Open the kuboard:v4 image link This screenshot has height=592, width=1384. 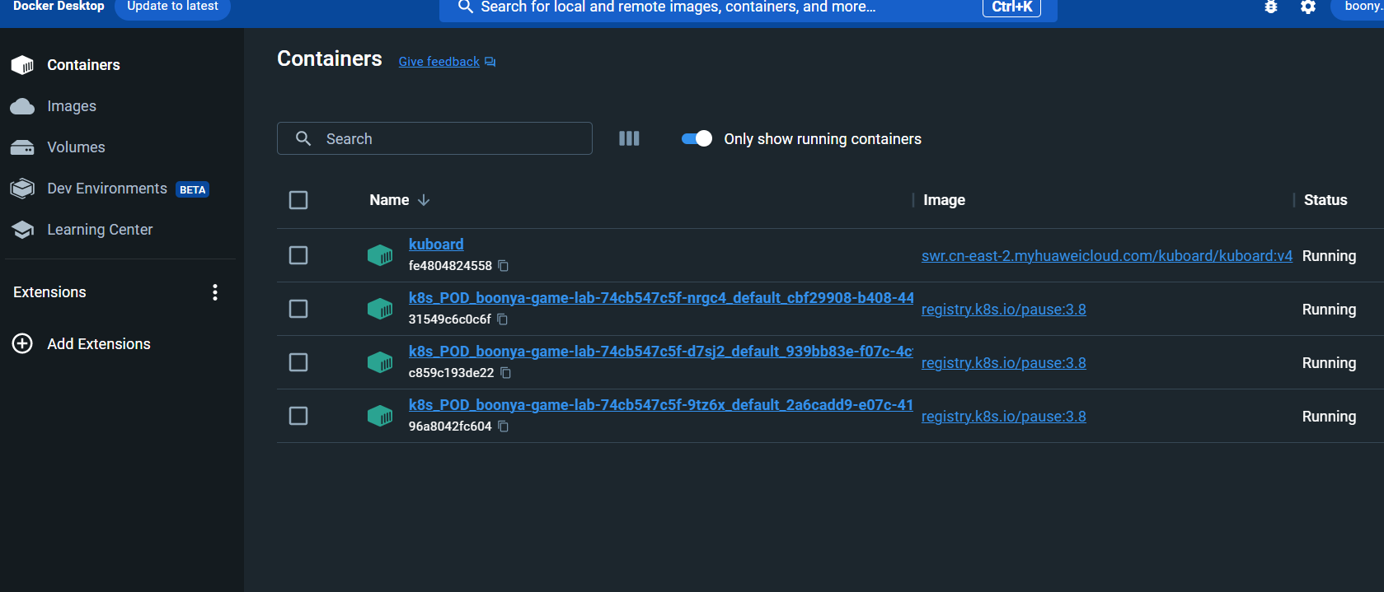1107,256
